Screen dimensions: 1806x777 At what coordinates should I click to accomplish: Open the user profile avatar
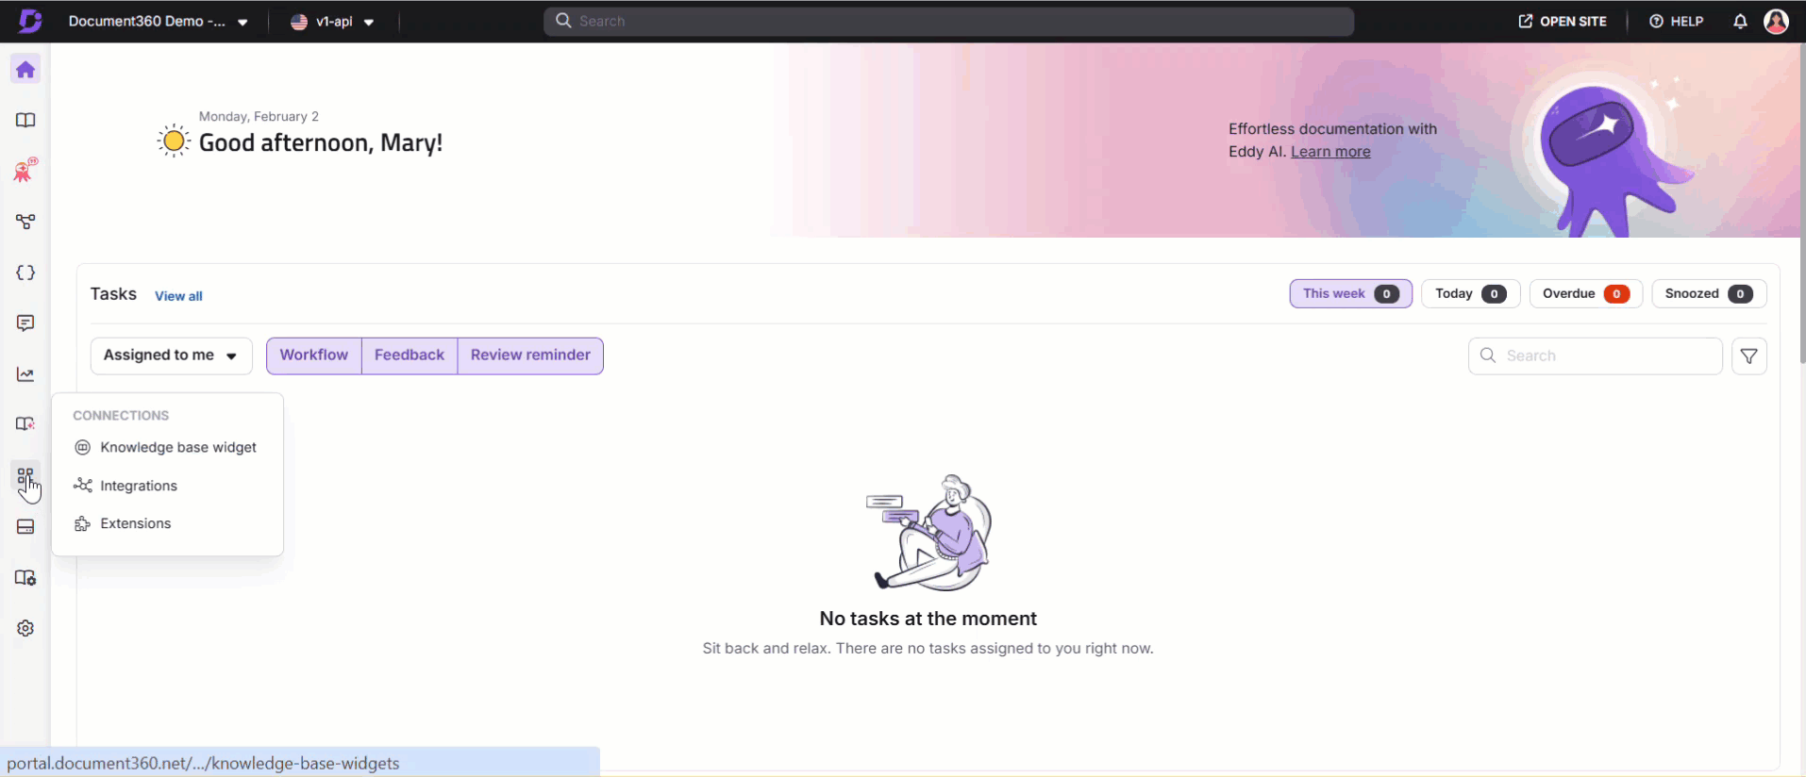pos(1776,22)
